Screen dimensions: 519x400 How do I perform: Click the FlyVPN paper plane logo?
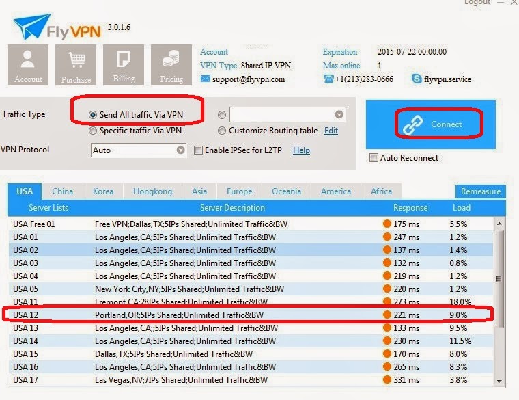[33, 27]
